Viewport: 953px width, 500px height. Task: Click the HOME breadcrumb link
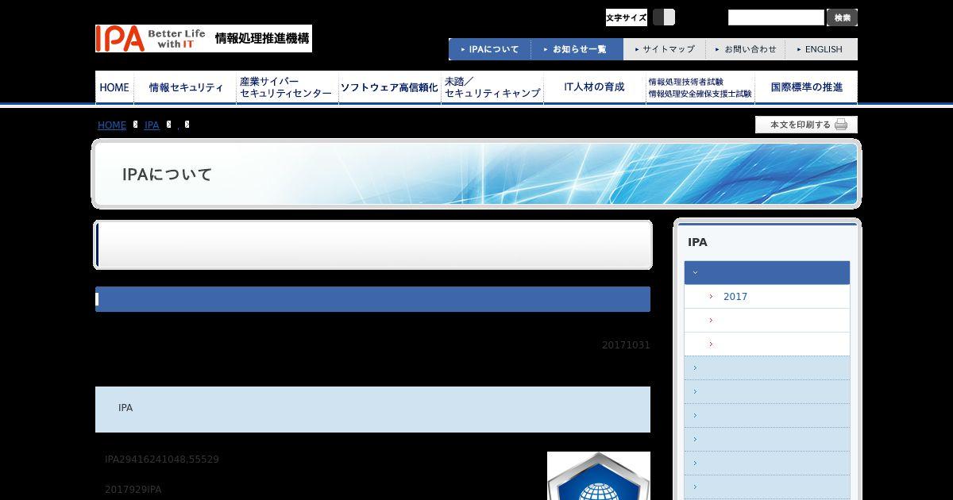pos(112,125)
